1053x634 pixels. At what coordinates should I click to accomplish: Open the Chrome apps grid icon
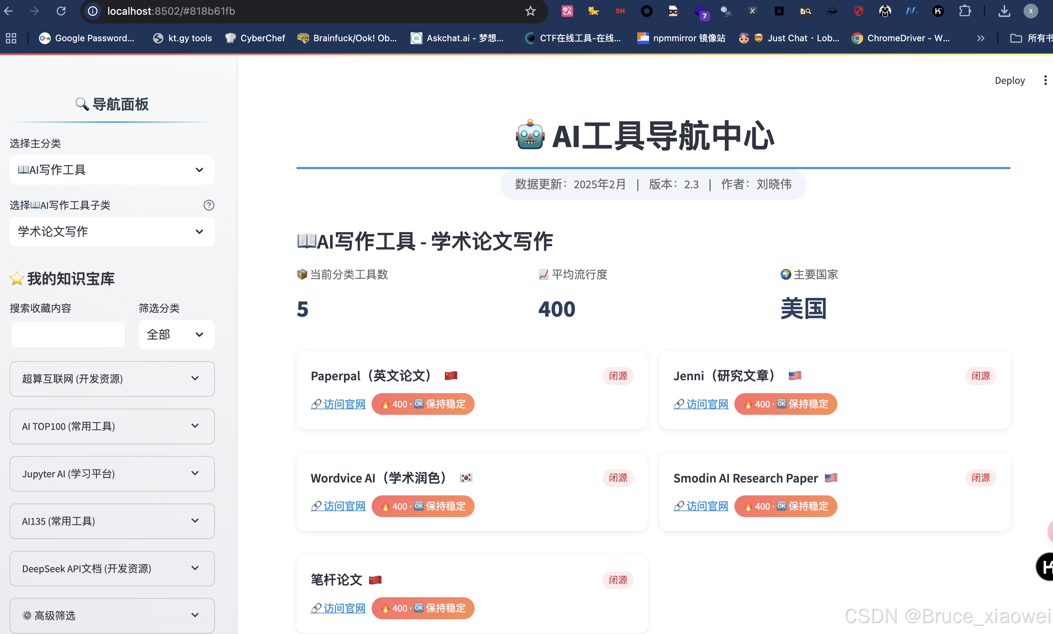[x=11, y=38]
